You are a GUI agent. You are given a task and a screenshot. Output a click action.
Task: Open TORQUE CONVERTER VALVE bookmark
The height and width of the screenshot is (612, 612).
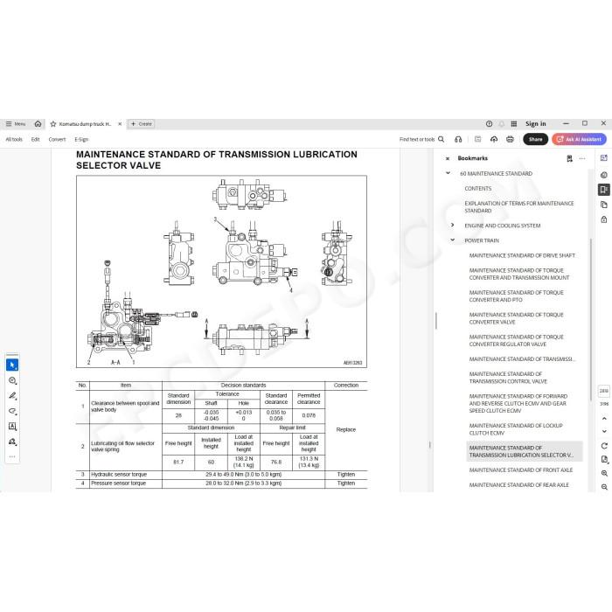pos(517,318)
